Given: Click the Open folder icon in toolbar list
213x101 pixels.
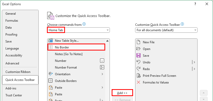Looking at the screenshot, I should [138, 49].
